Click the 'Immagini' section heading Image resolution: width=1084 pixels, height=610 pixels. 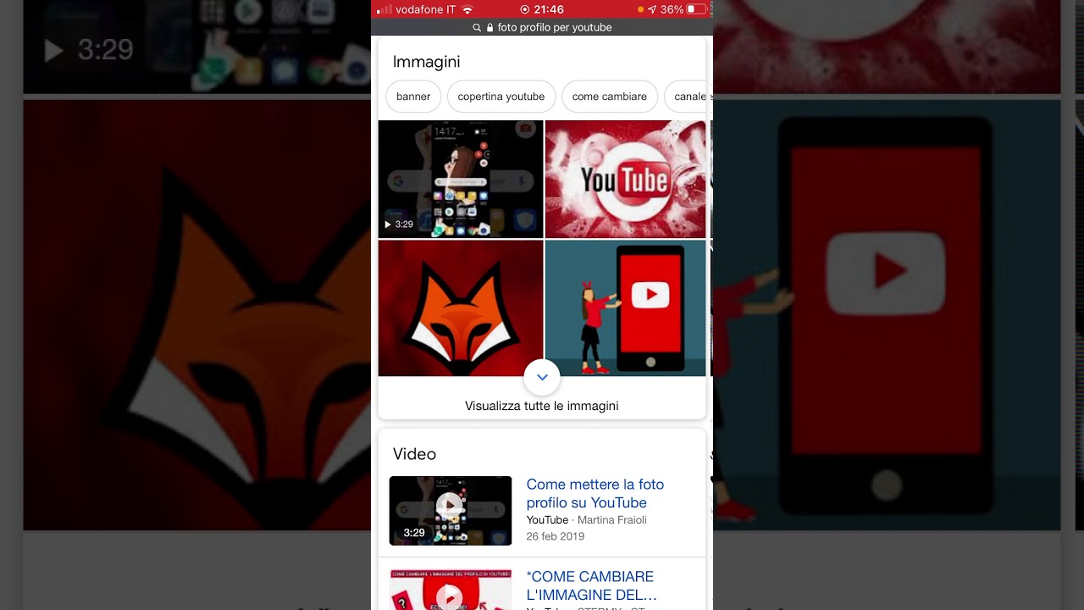tap(427, 62)
